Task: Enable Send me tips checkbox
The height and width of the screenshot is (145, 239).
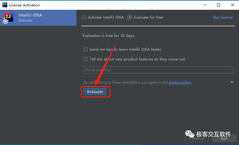Action: (86, 49)
